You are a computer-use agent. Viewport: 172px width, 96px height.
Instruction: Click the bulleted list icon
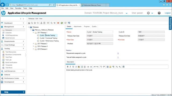pos(82,67)
